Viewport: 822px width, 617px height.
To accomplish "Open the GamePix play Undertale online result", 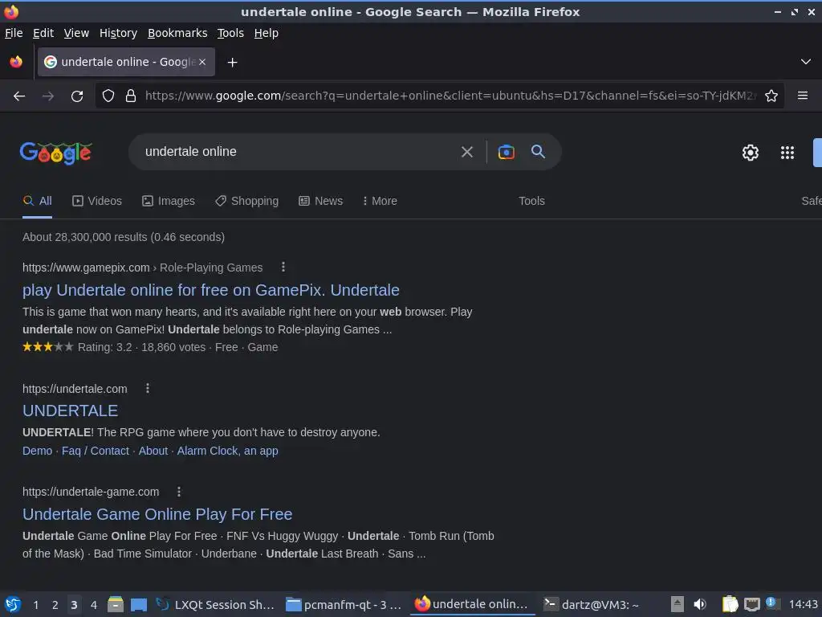I will click(211, 290).
